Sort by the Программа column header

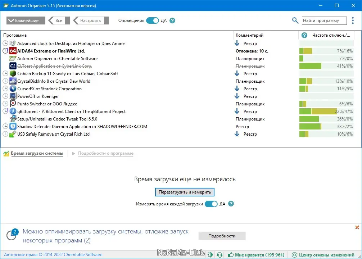pyautogui.click(x=15, y=35)
